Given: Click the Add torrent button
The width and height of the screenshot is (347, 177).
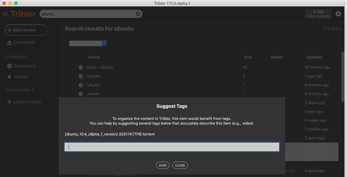Looking at the screenshot, I should coord(26,30).
